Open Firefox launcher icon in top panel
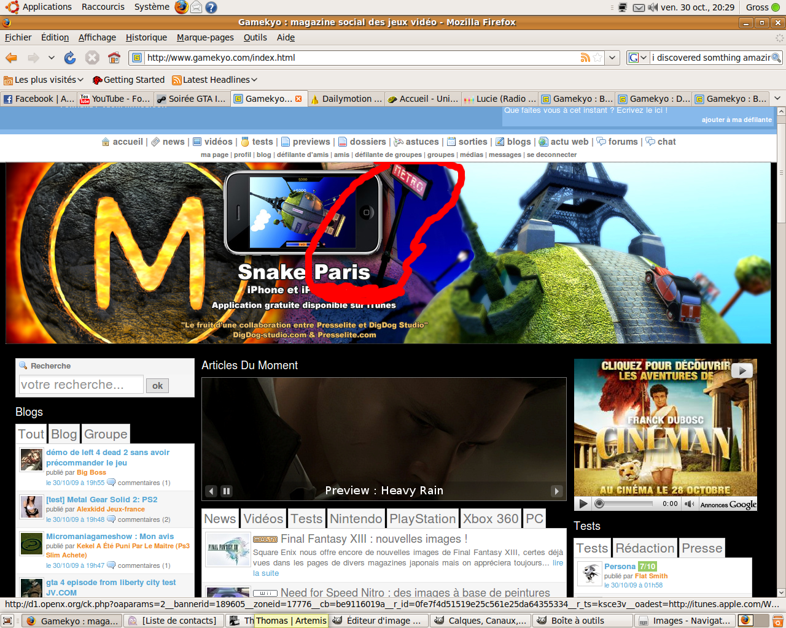 point(181,7)
